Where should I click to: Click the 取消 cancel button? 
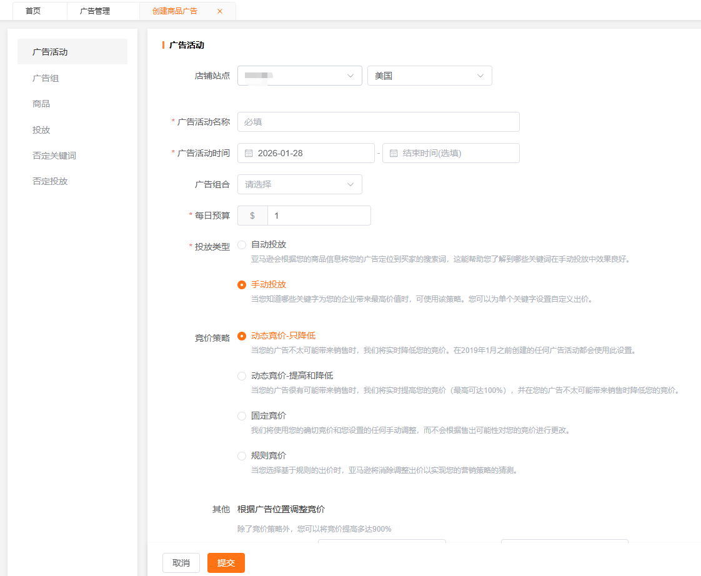(x=181, y=563)
